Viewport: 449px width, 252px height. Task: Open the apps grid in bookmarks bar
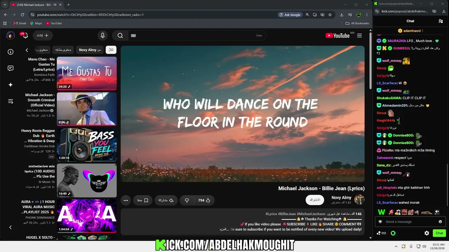pyautogui.click(x=5, y=23)
